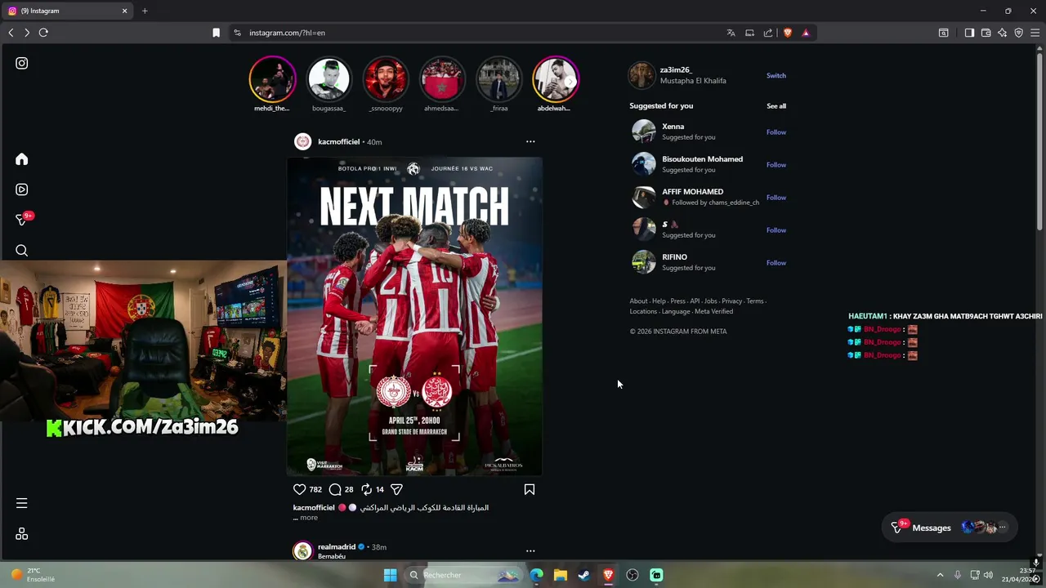Open options menu for kacmofficiel post
The width and height of the screenshot is (1046, 588).
[530, 141]
